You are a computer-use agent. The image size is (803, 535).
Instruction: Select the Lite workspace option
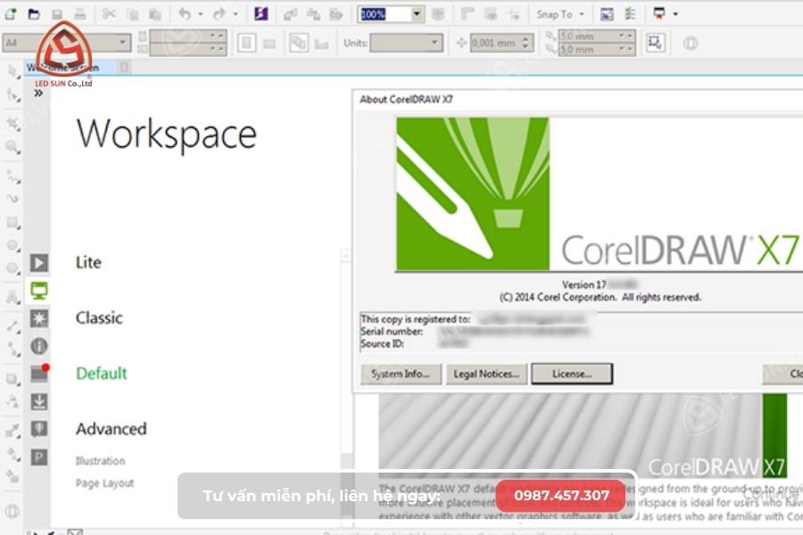88,262
